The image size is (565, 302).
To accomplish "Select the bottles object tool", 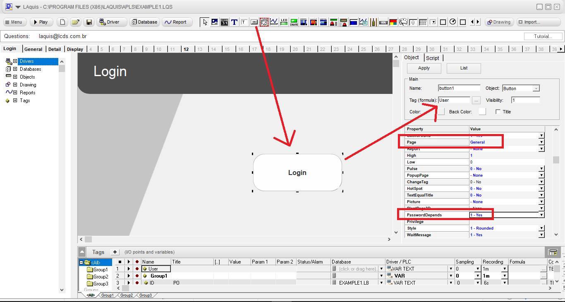I will [373, 22].
